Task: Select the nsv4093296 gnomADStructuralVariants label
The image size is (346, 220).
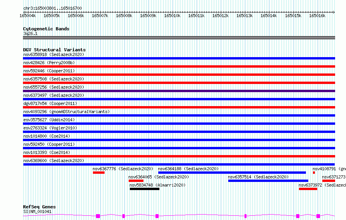Action: [66, 112]
